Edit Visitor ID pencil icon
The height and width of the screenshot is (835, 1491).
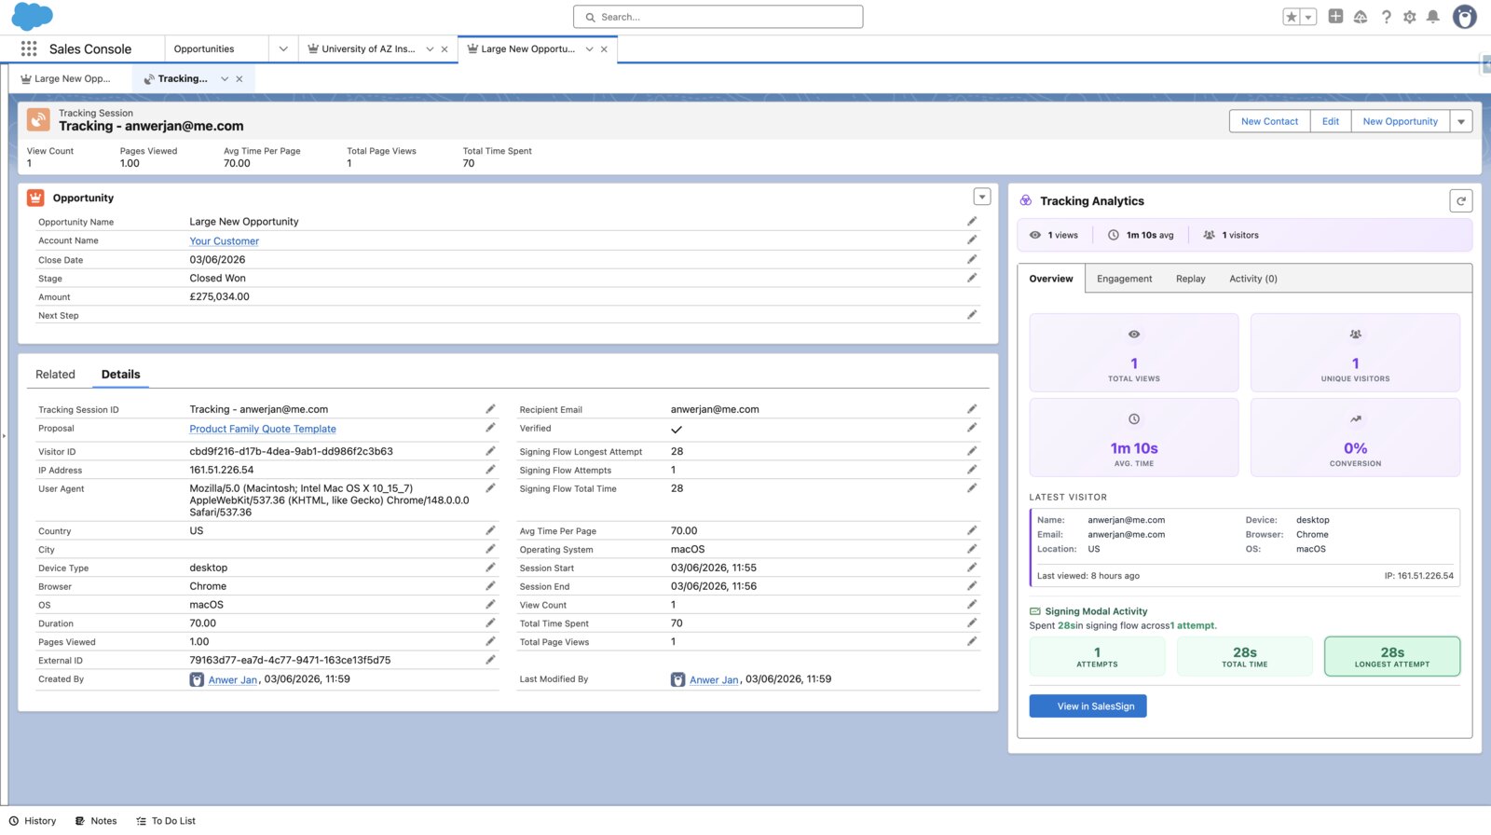tap(490, 451)
